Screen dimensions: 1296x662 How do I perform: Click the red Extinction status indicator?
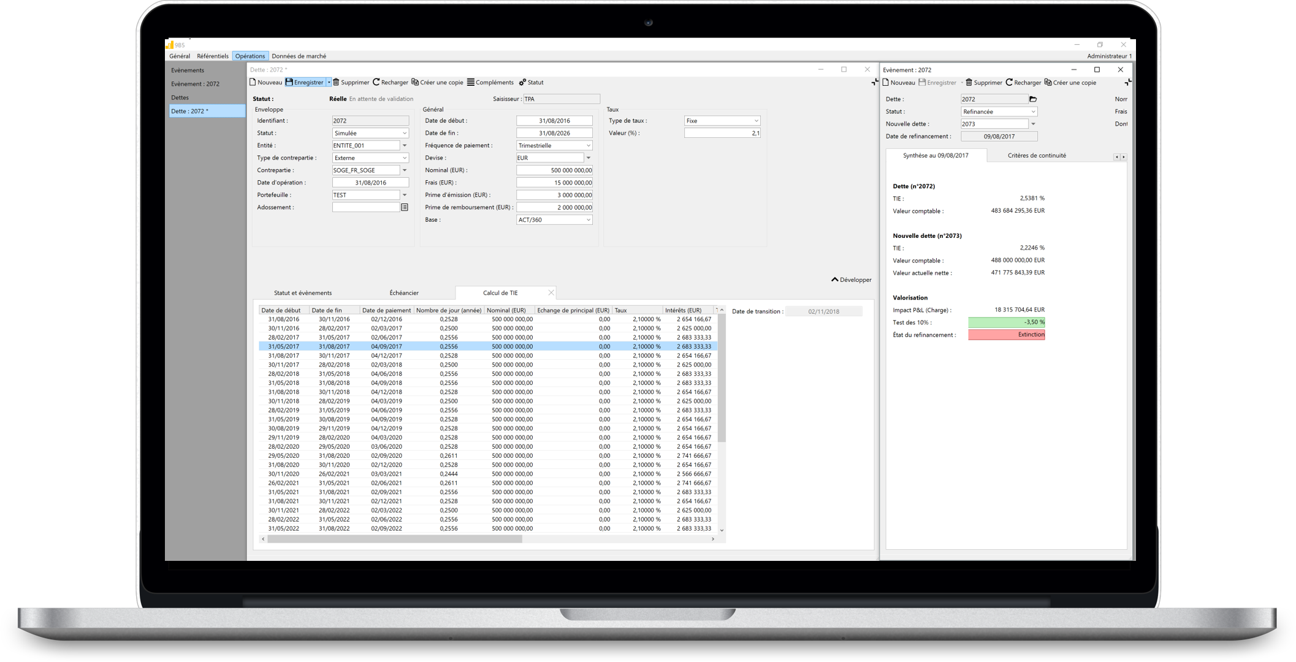click(x=1007, y=335)
